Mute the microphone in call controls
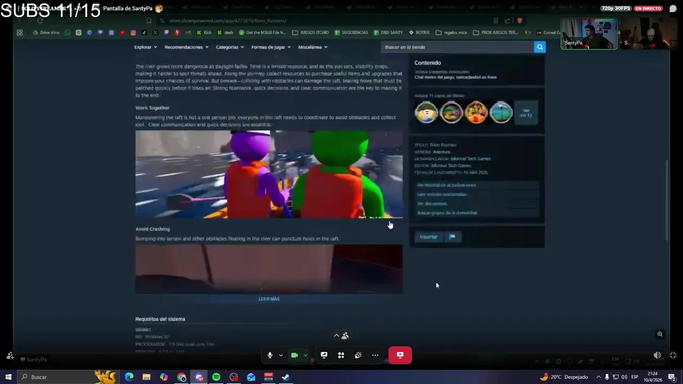Viewport: 683px width, 384px height. 270,355
